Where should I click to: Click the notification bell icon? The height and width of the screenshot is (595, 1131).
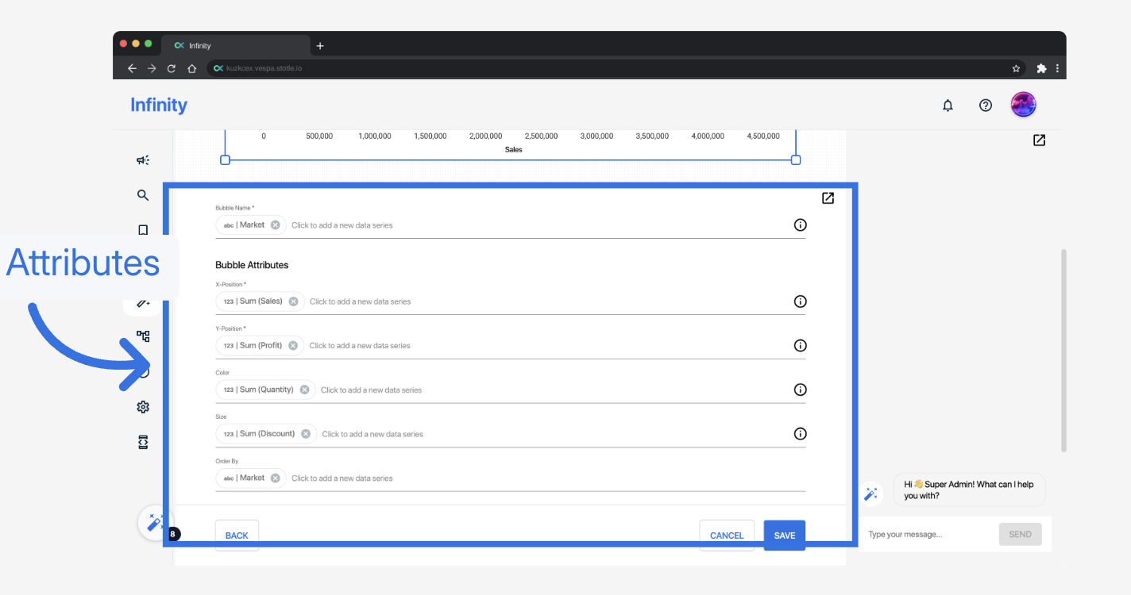pos(948,106)
